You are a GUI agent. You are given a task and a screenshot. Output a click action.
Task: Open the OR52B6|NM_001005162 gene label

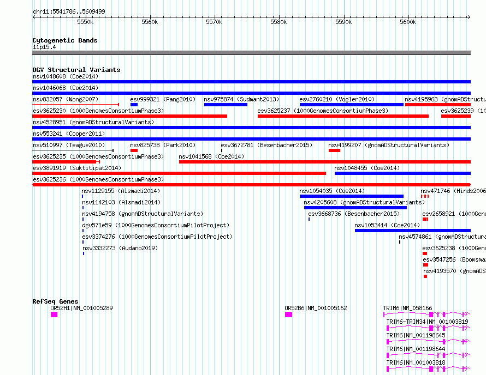pos(316,308)
